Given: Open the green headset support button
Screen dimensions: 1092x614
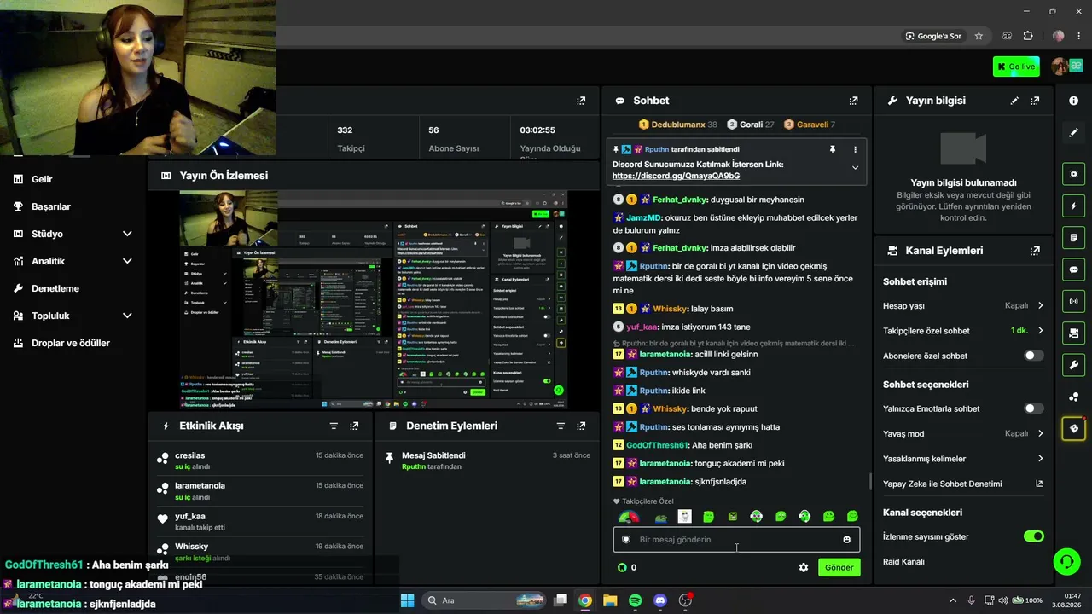Looking at the screenshot, I should tap(1066, 561).
